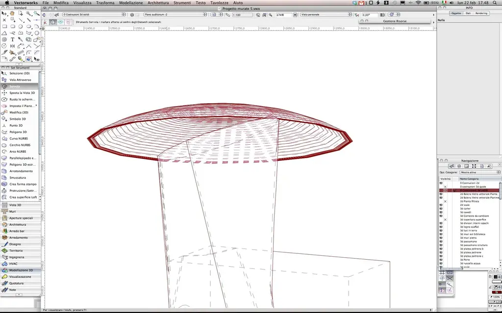Click the scale 1:100 field
The width and height of the screenshot is (502, 313).
tap(242, 15)
